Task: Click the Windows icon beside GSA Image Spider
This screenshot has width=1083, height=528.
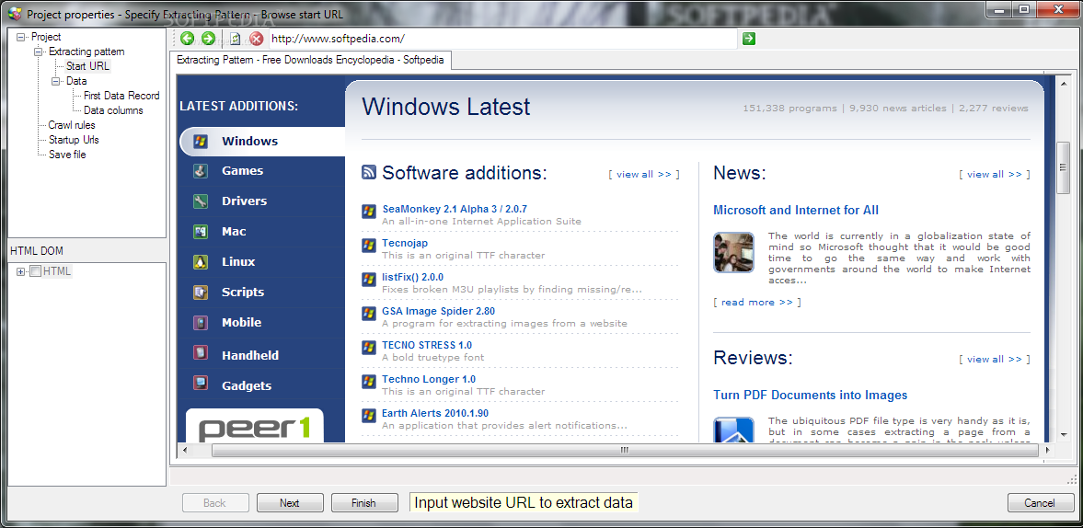Action: point(369,314)
